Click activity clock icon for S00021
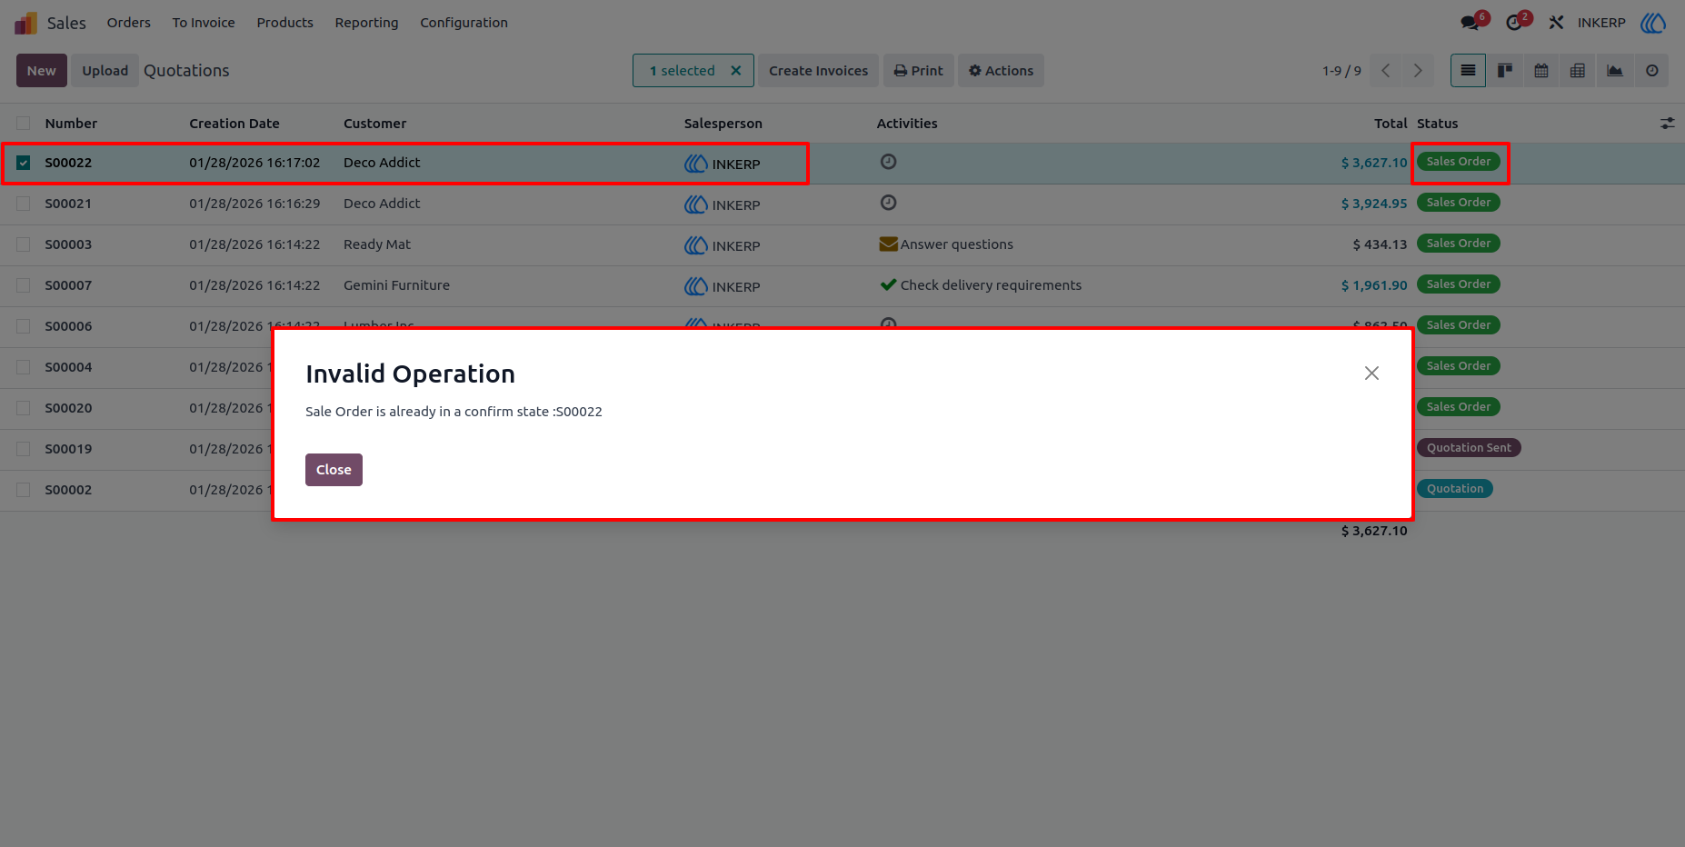 point(889,203)
